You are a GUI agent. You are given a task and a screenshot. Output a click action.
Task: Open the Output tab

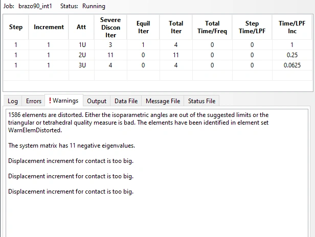pos(97,101)
